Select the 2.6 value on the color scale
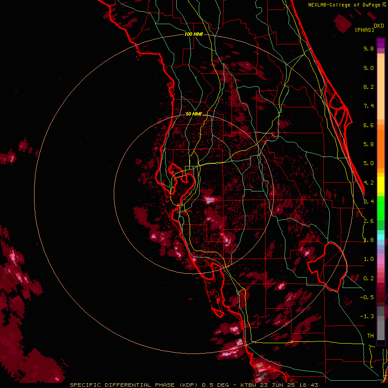388x388 pixels. tap(369, 221)
